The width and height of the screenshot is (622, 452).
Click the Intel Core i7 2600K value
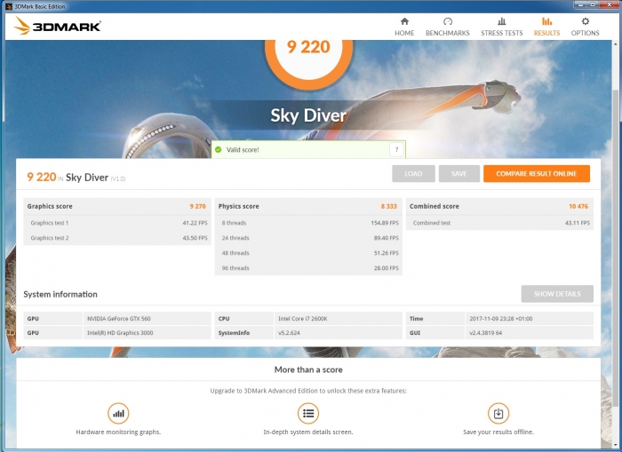click(303, 319)
